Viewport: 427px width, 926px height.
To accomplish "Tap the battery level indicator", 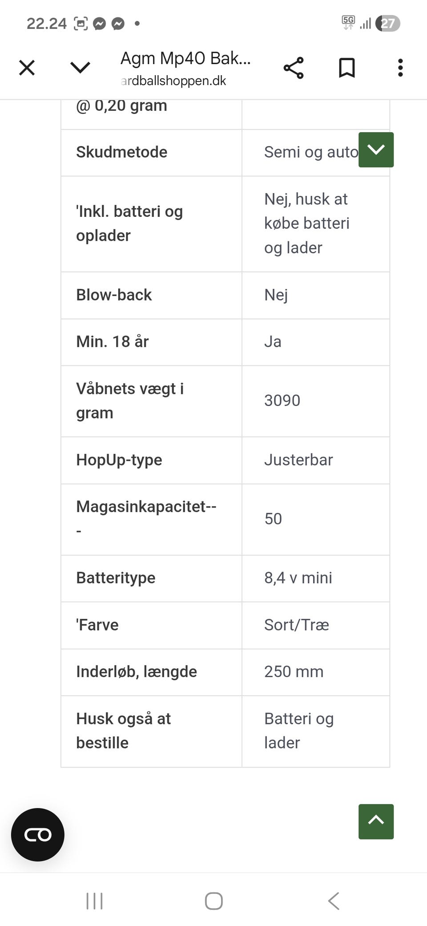I will coord(387,24).
